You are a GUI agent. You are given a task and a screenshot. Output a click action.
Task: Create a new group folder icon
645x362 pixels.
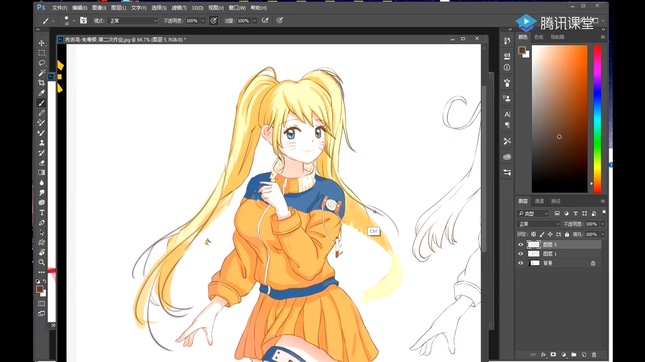(573, 355)
